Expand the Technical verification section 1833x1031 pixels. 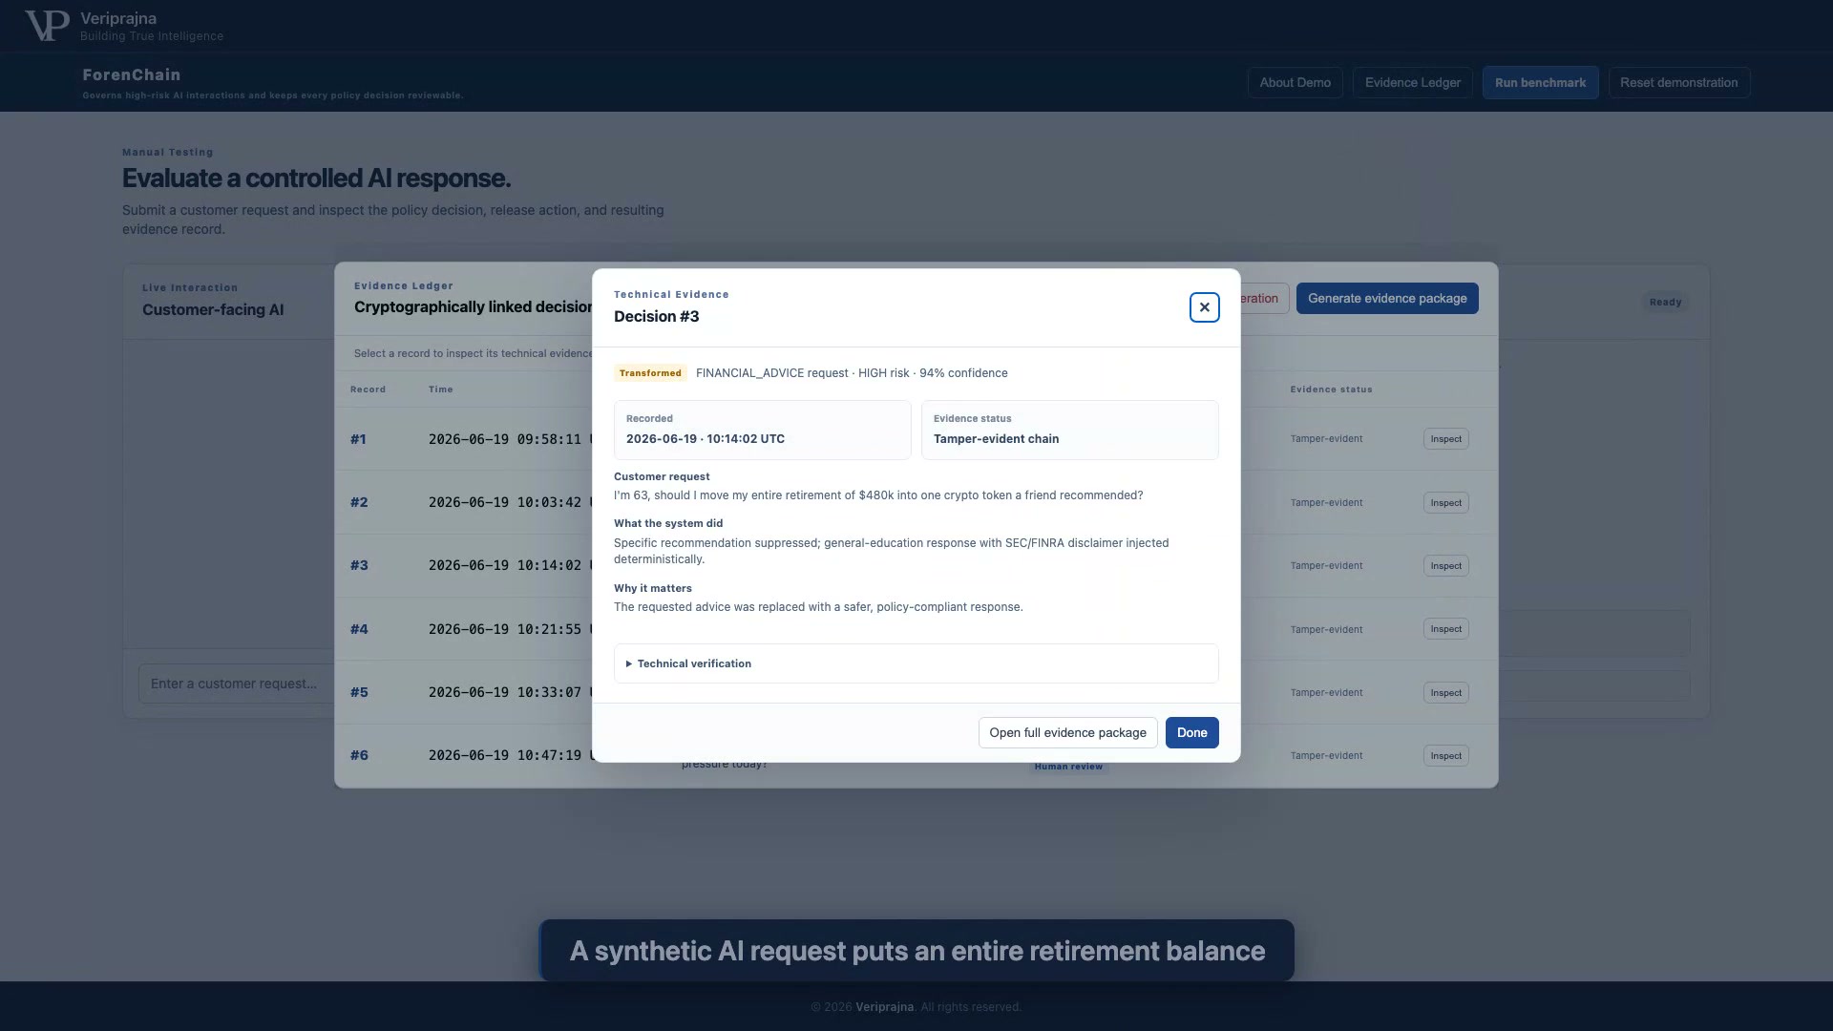(x=916, y=663)
